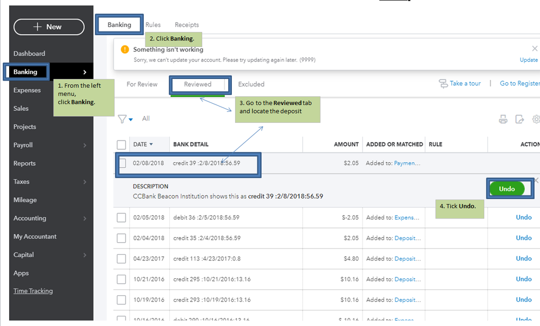540x326 pixels.
Task: Expand the Taxes submenu chevron
Action: [x=85, y=182]
